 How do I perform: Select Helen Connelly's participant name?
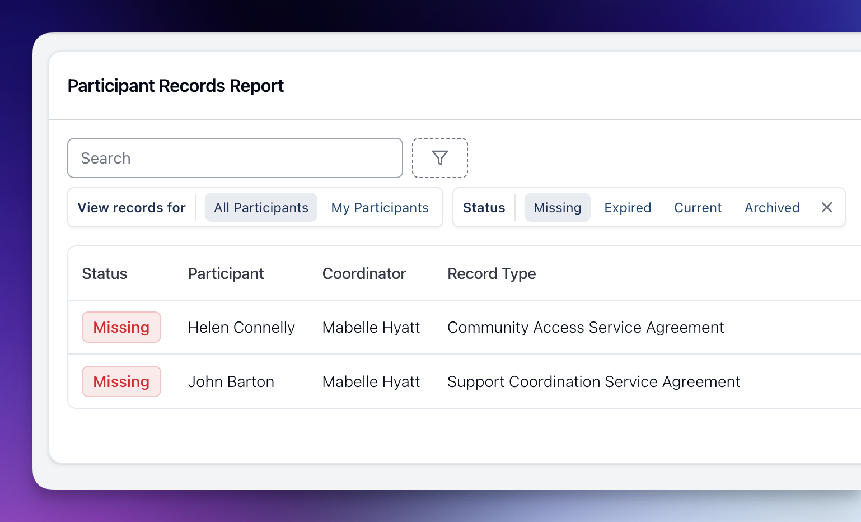click(241, 327)
